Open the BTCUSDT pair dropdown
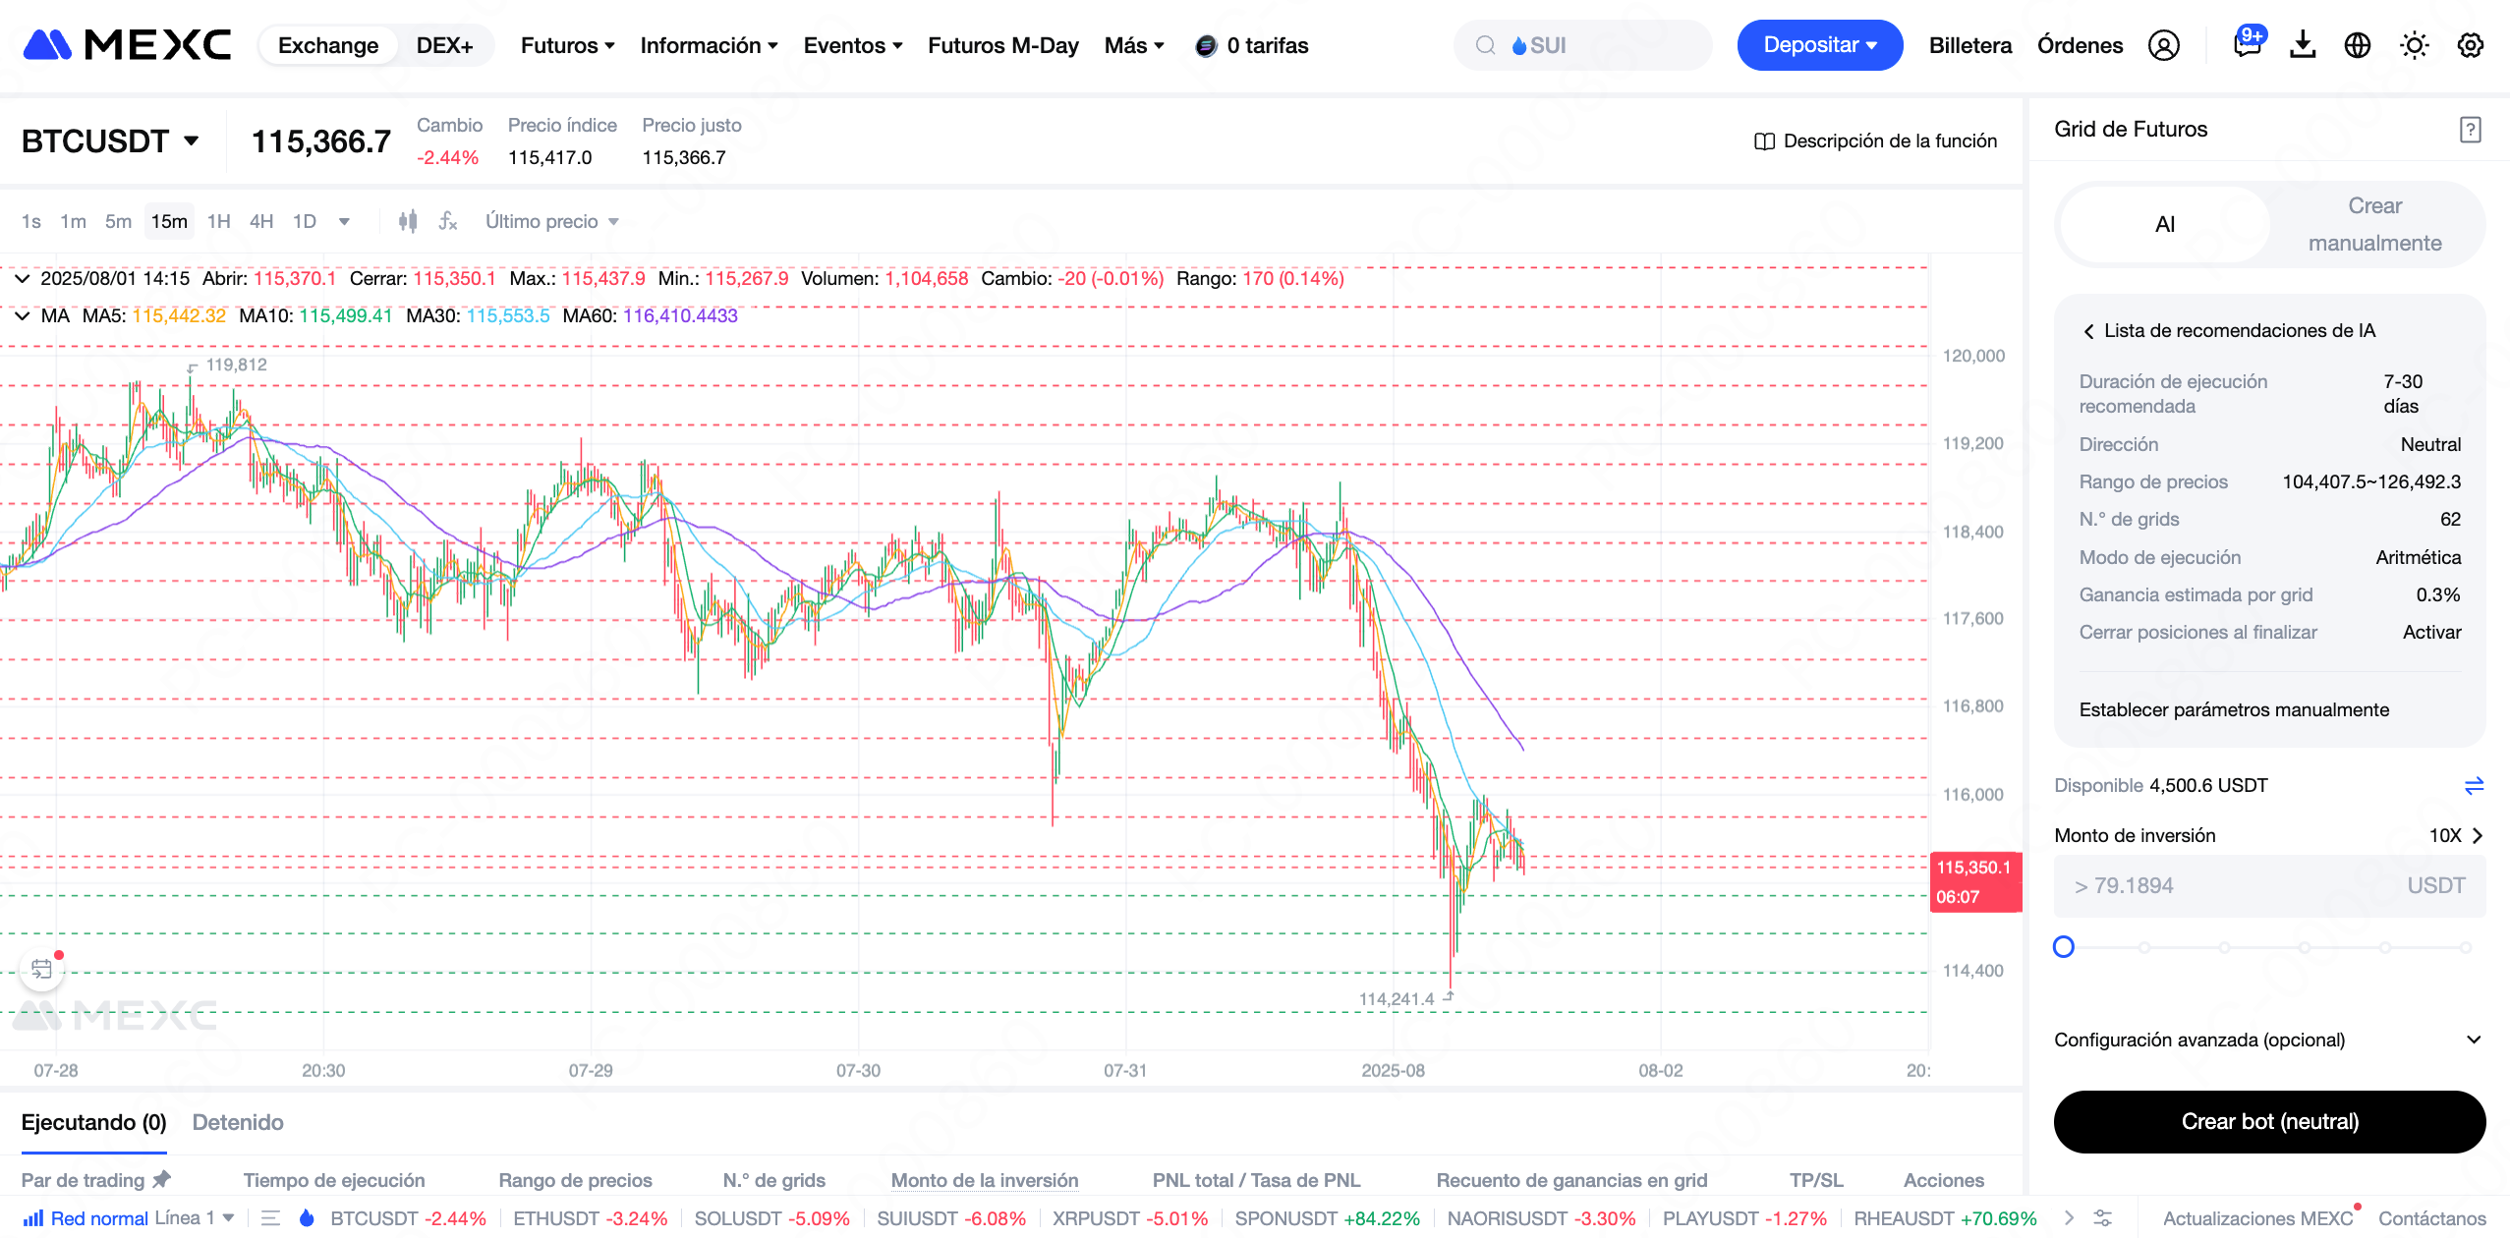Viewport: 2510px width, 1238px height. 110,141
